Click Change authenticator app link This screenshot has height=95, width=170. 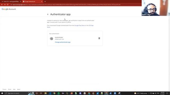point(63,42)
